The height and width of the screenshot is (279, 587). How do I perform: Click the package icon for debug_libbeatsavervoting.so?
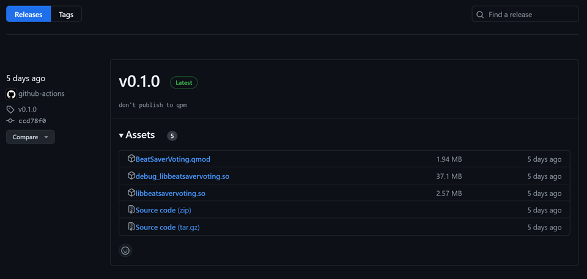point(131,176)
